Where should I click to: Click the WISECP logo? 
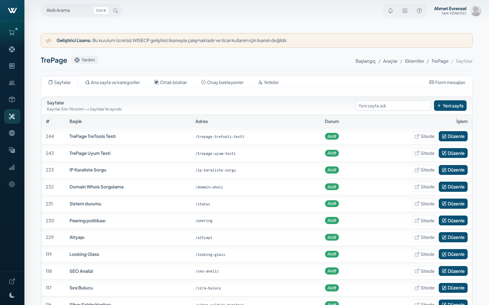coord(12,11)
